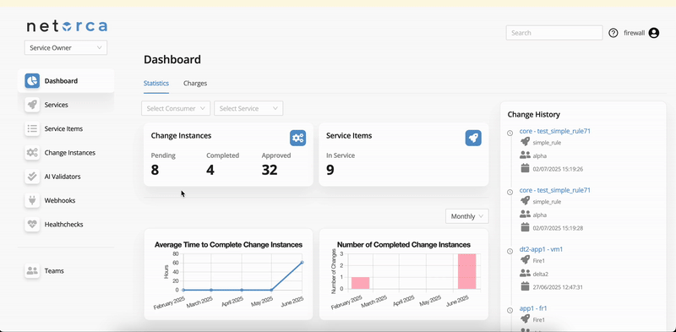Open Service Items list icon
The width and height of the screenshot is (676, 332).
point(32,128)
